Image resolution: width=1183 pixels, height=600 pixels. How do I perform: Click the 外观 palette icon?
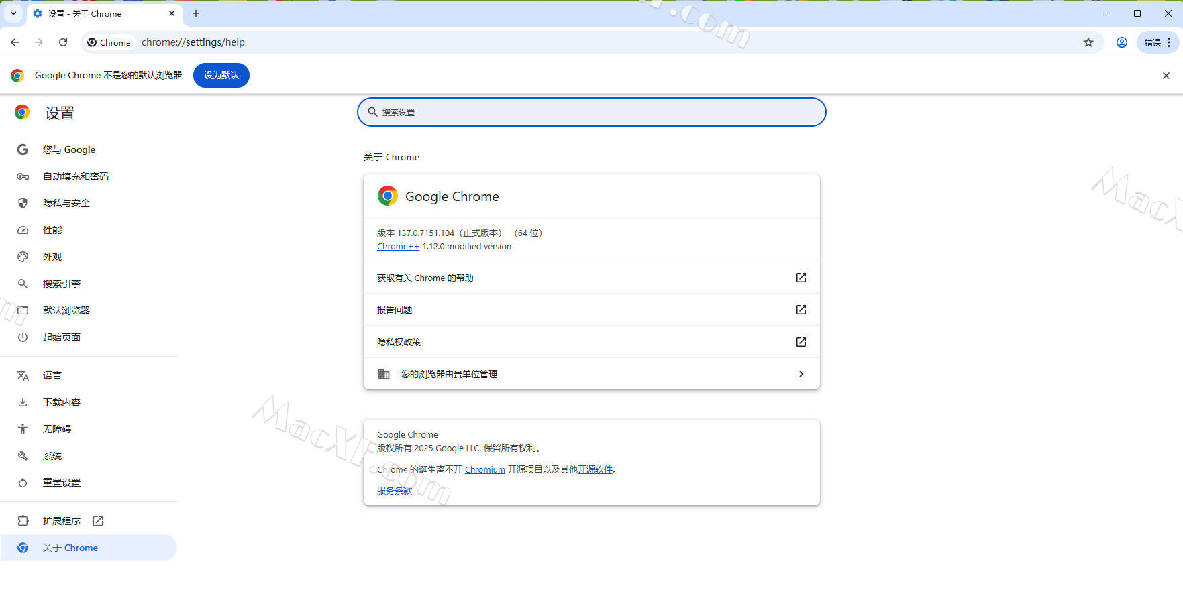click(23, 257)
